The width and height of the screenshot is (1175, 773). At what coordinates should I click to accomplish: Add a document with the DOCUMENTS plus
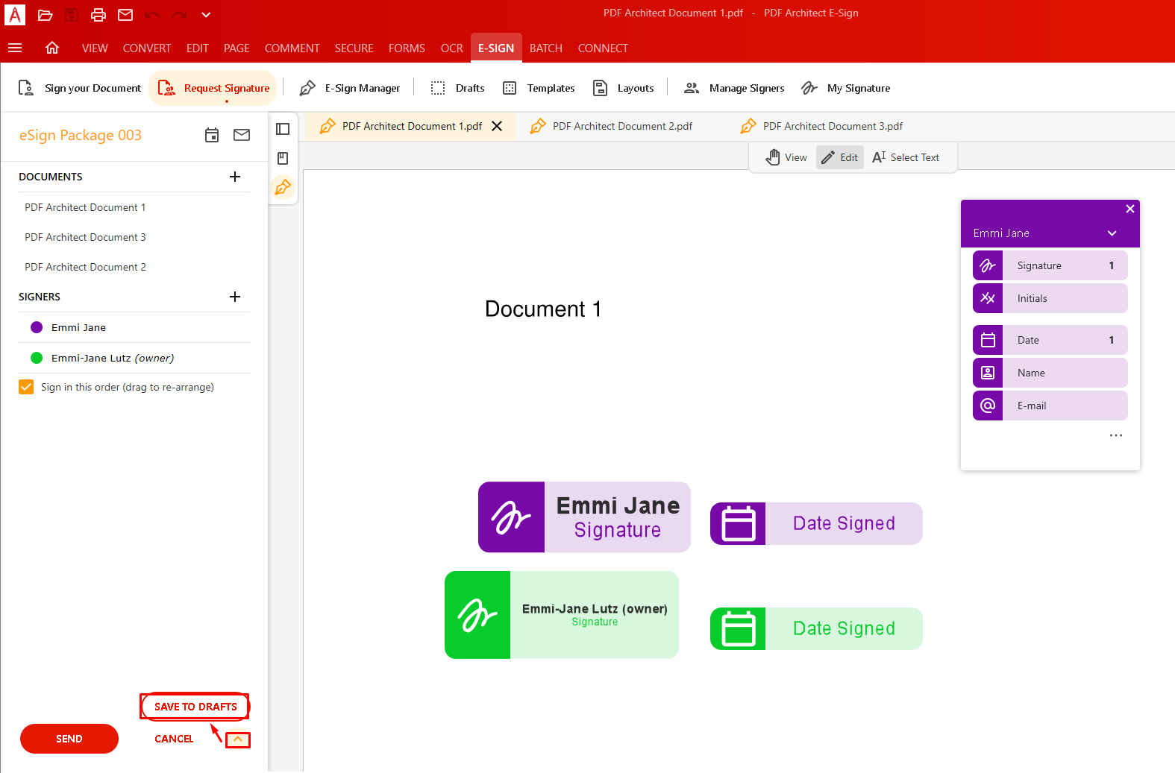pyautogui.click(x=235, y=177)
